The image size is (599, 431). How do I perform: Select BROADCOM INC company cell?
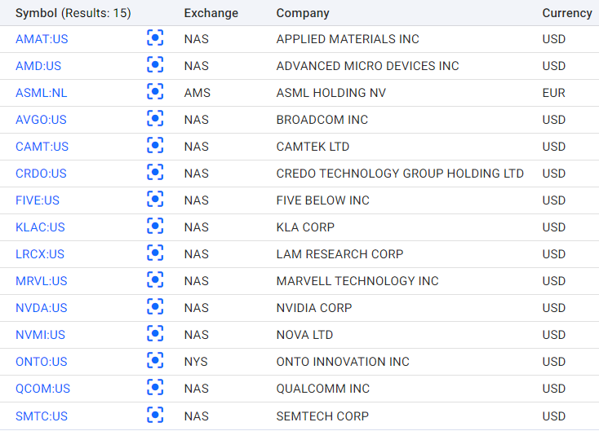pos(322,120)
